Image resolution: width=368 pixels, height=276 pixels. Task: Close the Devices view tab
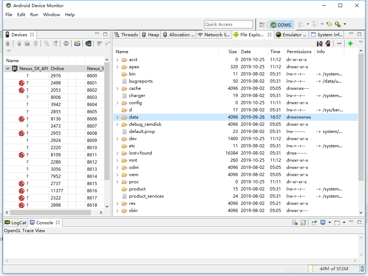pyautogui.click(x=32, y=34)
